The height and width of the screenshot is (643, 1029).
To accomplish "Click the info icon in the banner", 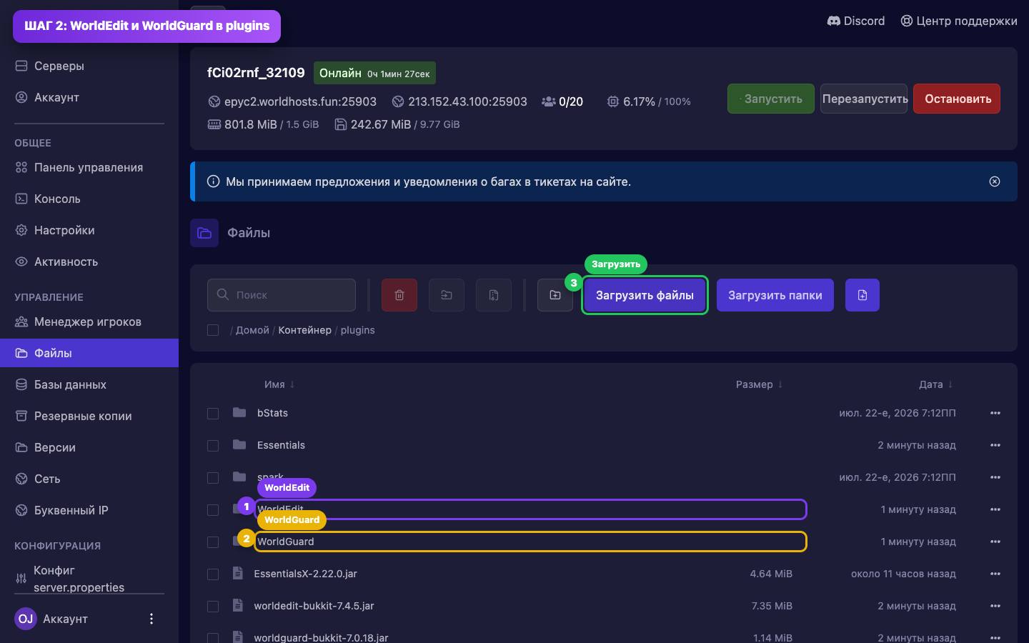I will click(213, 181).
